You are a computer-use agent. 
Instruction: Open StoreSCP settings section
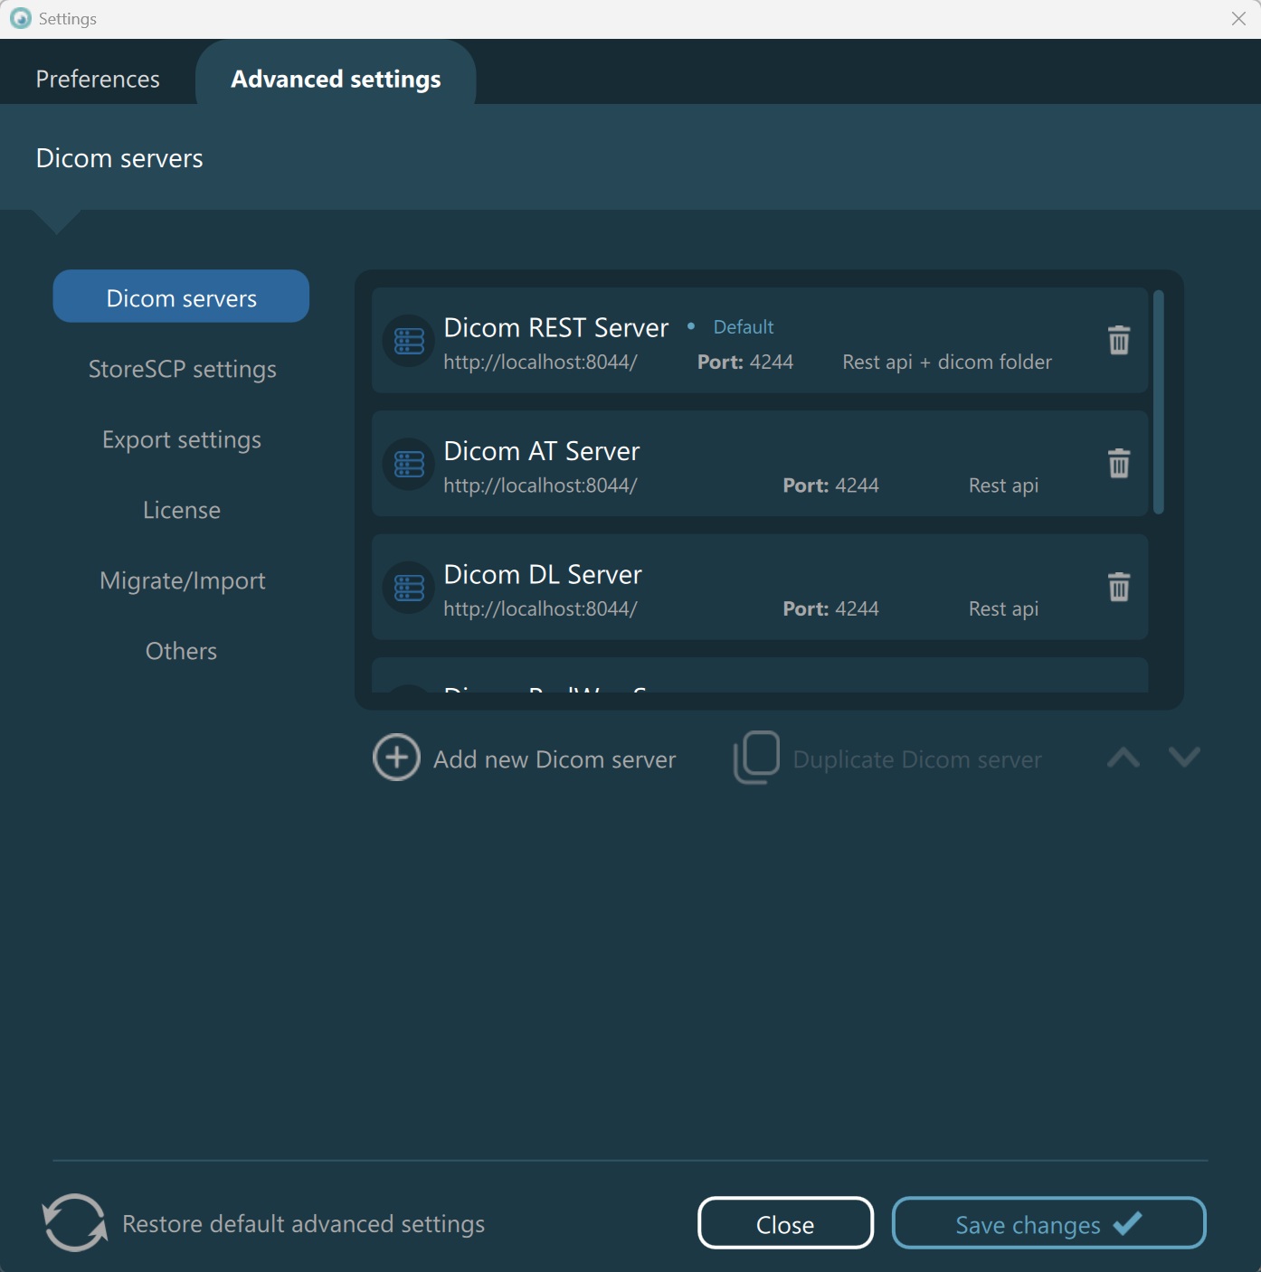point(182,370)
